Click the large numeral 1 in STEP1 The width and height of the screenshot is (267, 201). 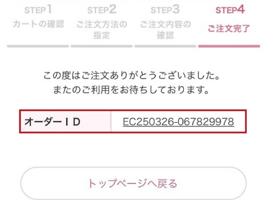48,10
